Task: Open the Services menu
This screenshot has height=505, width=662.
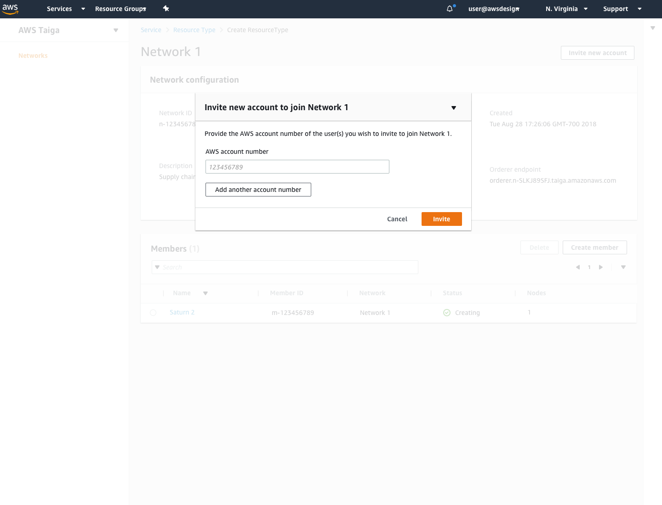Action: (x=66, y=9)
